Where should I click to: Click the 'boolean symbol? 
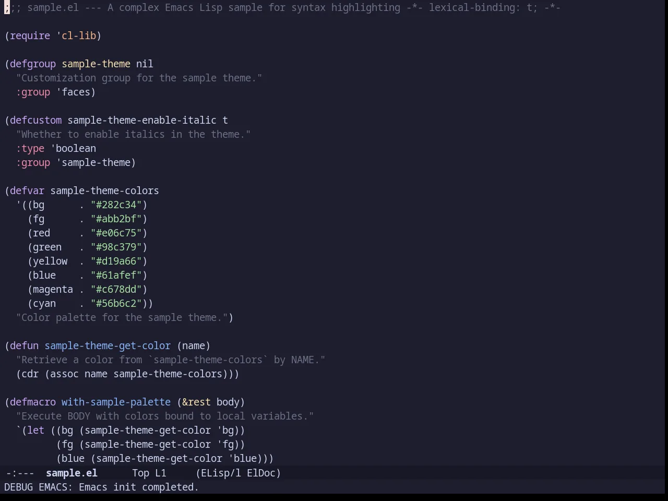tap(73, 148)
